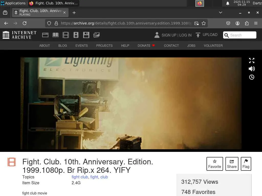Click the taskbar clock date

(x=242, y=3)
